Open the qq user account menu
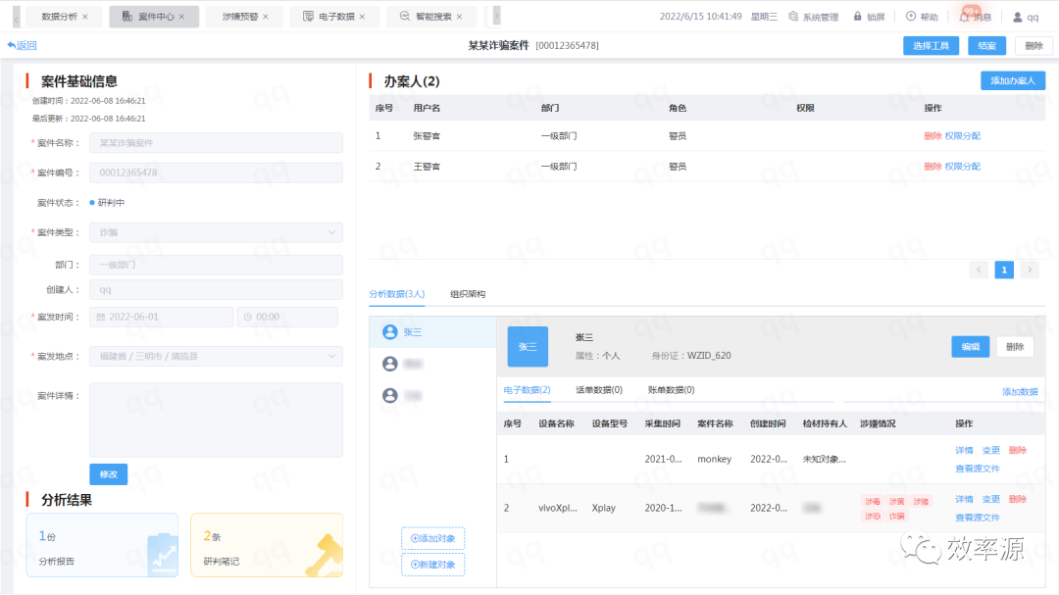Viewport: 1059px width, 595px height. 1026,17
